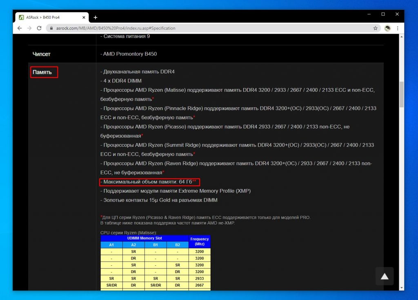Bookmark this page with the star icon
This screenshot has height=300, width=418.
[x=375, y=28]
